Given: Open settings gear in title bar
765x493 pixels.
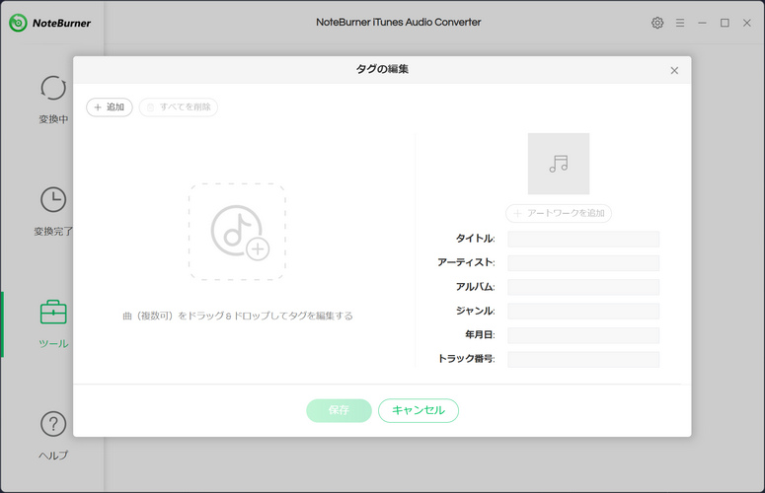Looking at the screenshot, I should coord(657,23).
